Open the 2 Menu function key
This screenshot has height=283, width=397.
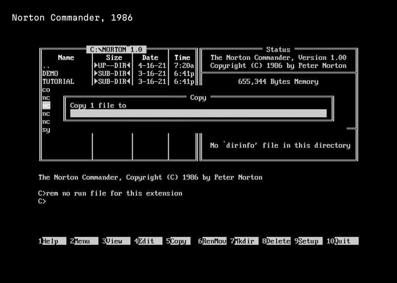coord(84,241)
